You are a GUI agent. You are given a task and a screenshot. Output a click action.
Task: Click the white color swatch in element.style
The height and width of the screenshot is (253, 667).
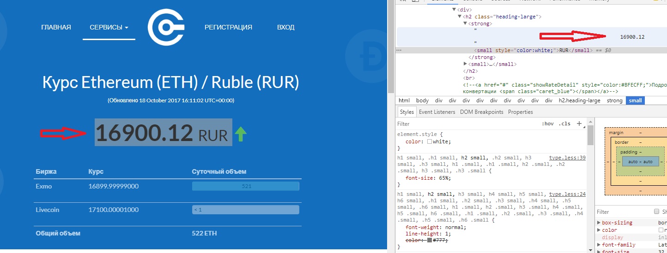click(x=430, y=142)
